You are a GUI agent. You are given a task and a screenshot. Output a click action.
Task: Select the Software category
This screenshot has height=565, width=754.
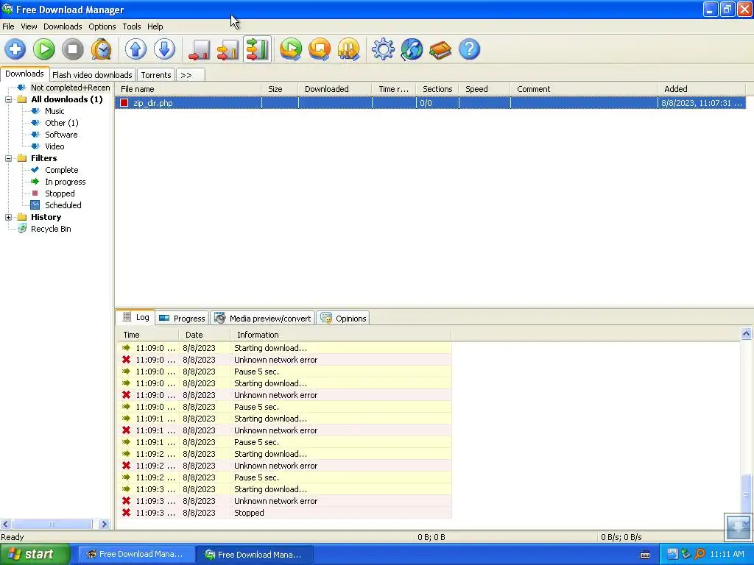61,135
